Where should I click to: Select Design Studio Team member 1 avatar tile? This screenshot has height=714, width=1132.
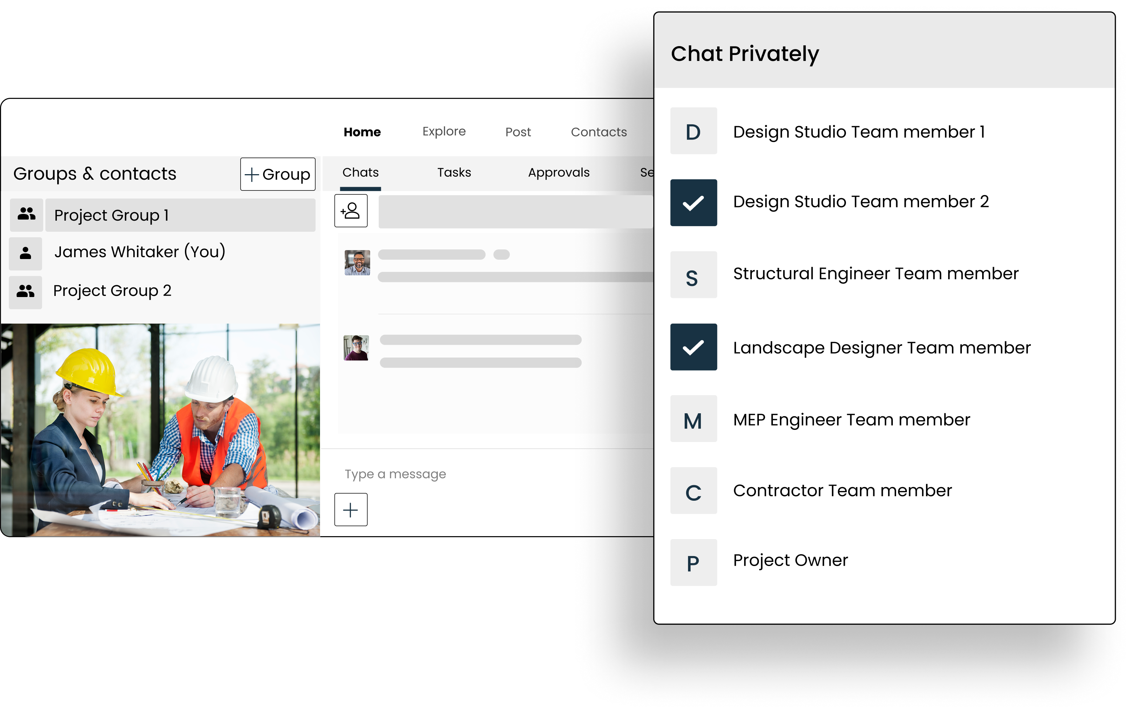coord(693,132)
